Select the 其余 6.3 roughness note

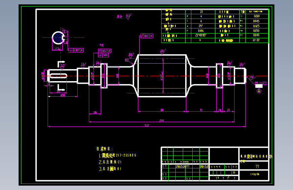point(124,17)
